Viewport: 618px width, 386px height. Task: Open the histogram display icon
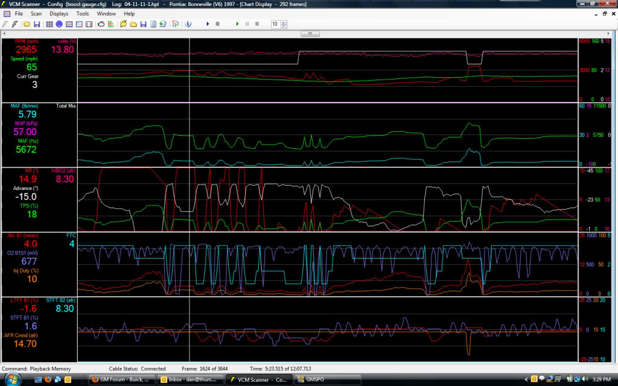79,24
